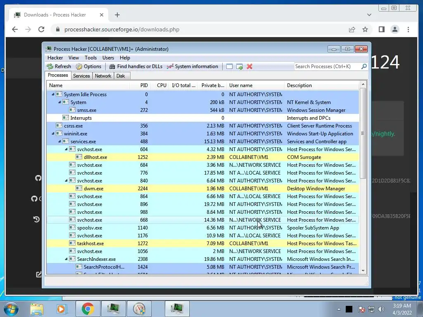Click the Find window and thread icon
The image size is (423, 317).
point(240,66)
